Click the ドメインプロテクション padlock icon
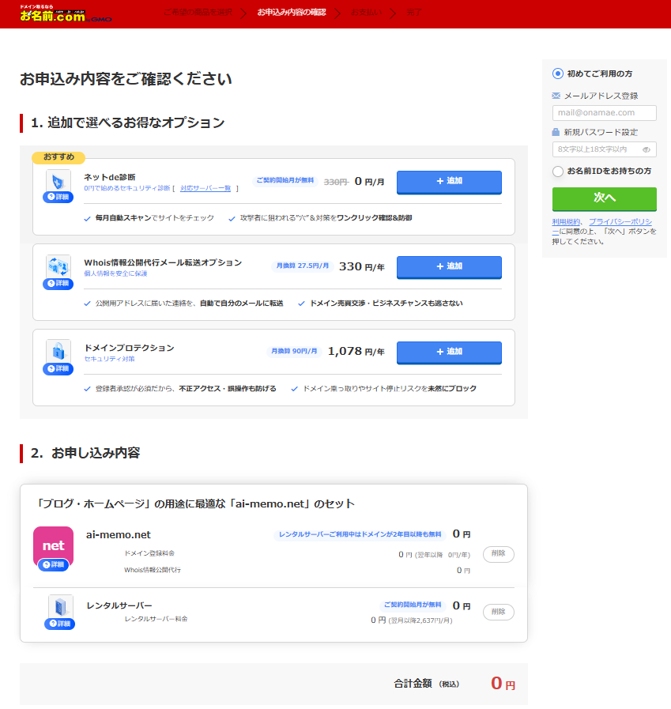This screenshot has height=709, width=671. coord(58,351)
